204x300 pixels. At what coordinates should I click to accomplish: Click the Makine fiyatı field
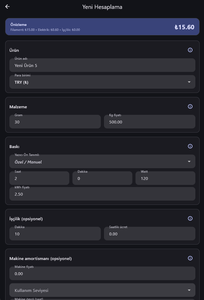[102, 273]
